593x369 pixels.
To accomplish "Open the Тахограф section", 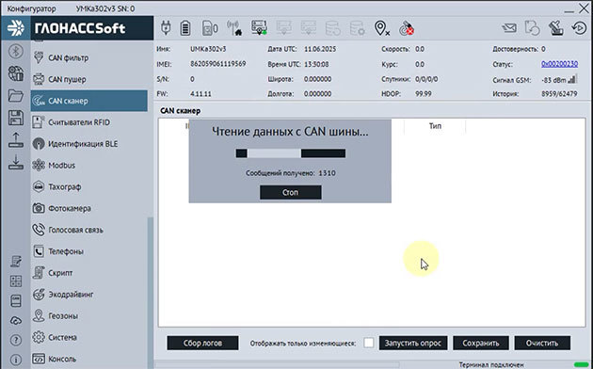I will point(88,186).
